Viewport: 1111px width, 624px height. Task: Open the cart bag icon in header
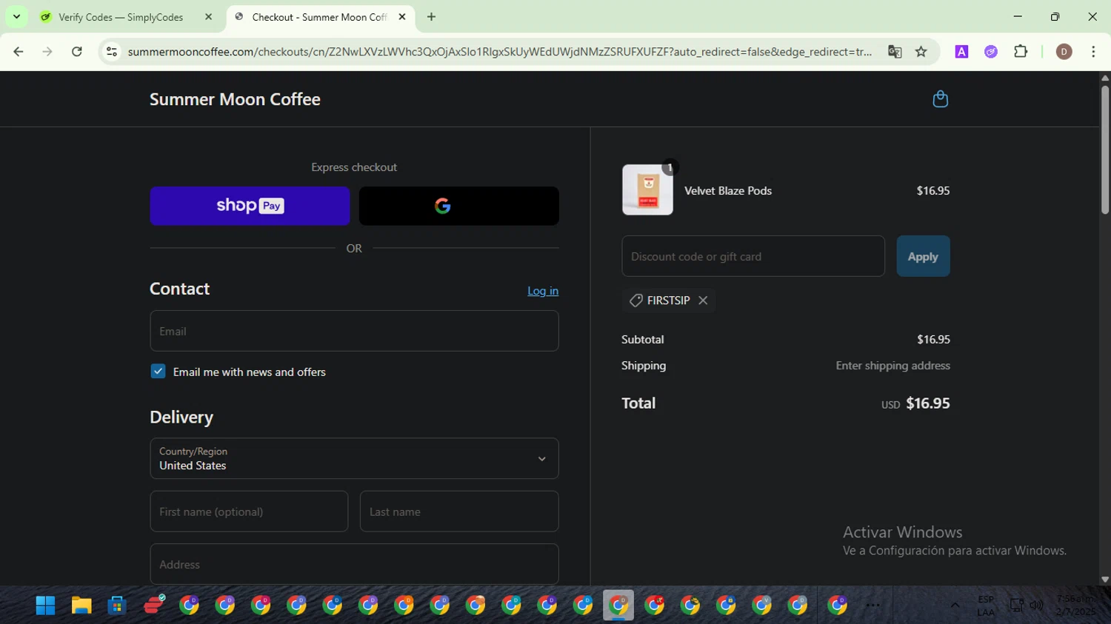click(x=940, y=99)
